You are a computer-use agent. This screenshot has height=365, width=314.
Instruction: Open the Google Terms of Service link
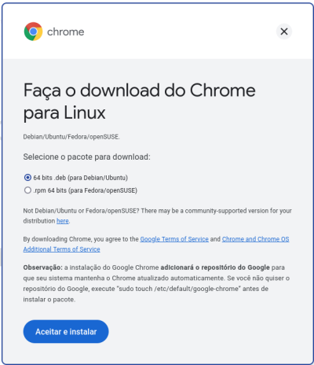click(174, 239)
